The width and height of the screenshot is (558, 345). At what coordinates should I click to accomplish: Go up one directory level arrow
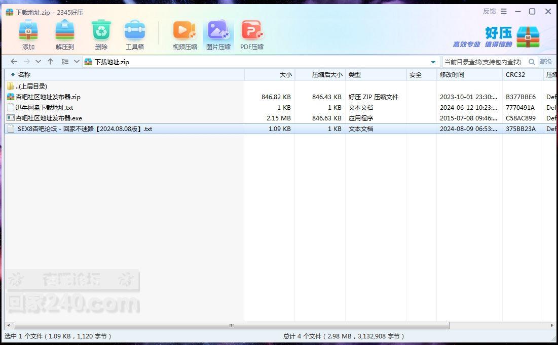pos(50,62)
